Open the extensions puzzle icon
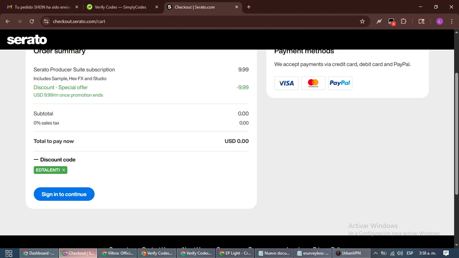Viewport: 459px width, 258px height. pos(404,21)
